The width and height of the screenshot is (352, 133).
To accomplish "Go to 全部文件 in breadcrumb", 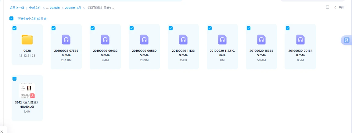I will pyautogui.click(x=35, y=8).
